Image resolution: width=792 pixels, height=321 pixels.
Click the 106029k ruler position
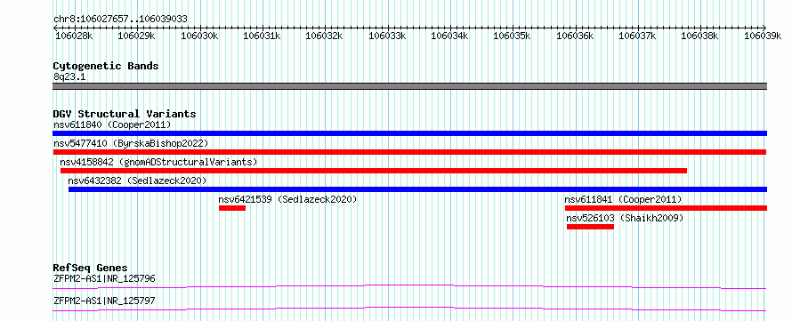tap(136, 36)
